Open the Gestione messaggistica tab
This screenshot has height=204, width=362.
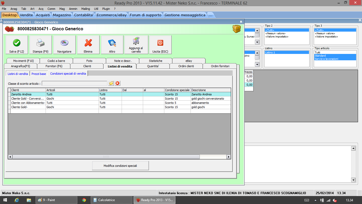coord(185,15)
